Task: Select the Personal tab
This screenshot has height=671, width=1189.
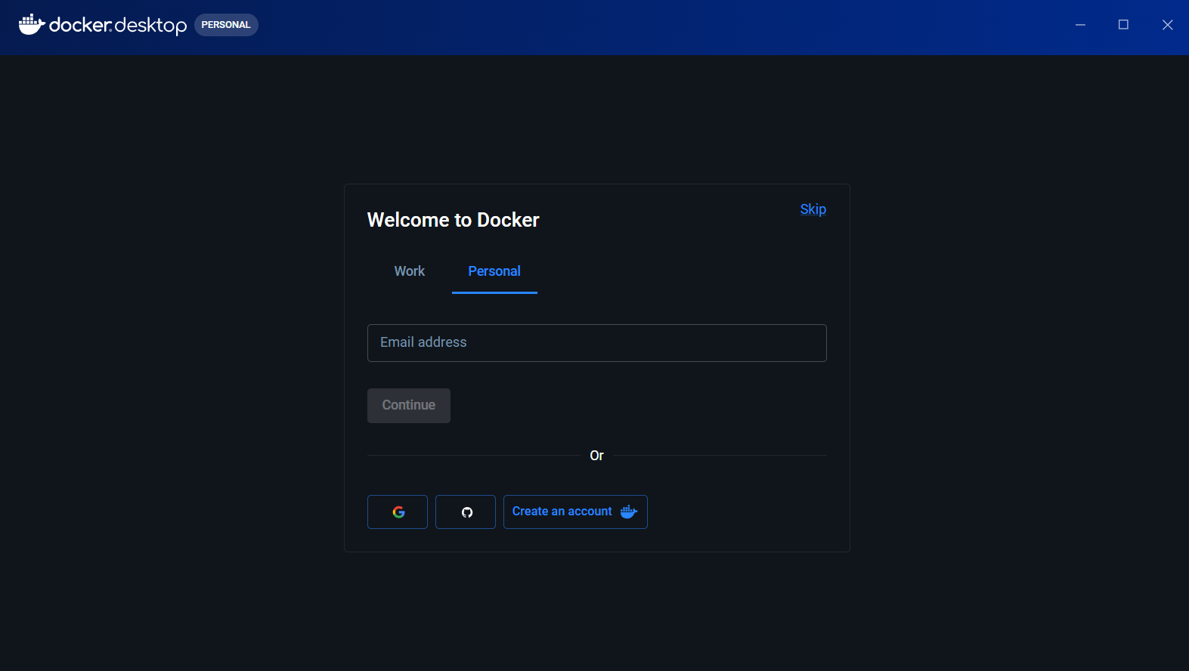Action: pyautogui.click(x=494, y=271)
